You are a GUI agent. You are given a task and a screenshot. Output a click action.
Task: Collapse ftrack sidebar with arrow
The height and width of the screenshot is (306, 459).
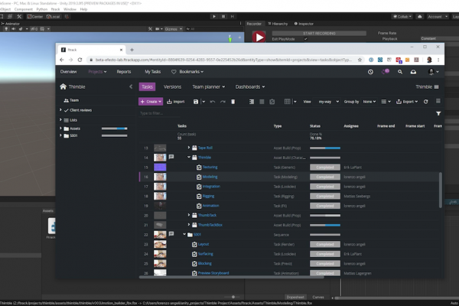(131, 86)
